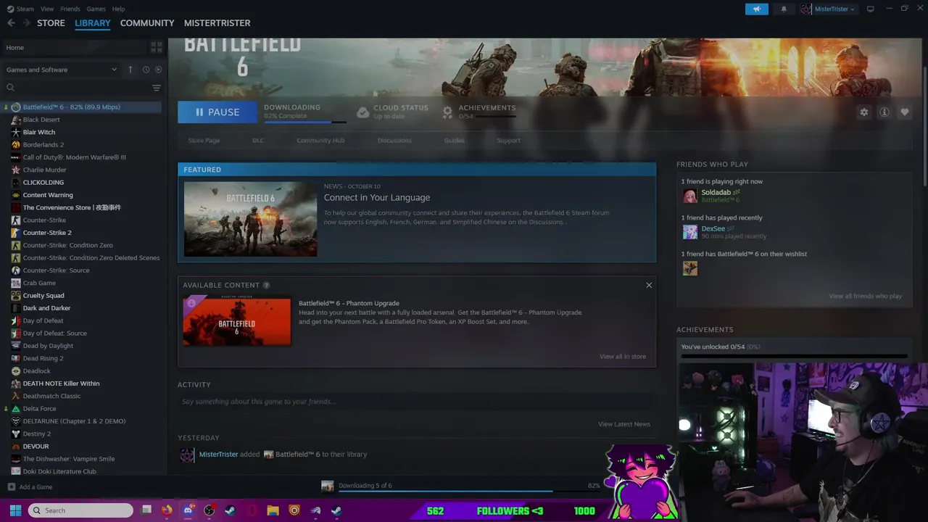The width and height of the screenshot is (928, 522).
Task: Open File Explorer from the taskbar
Action: coord(273,510)
